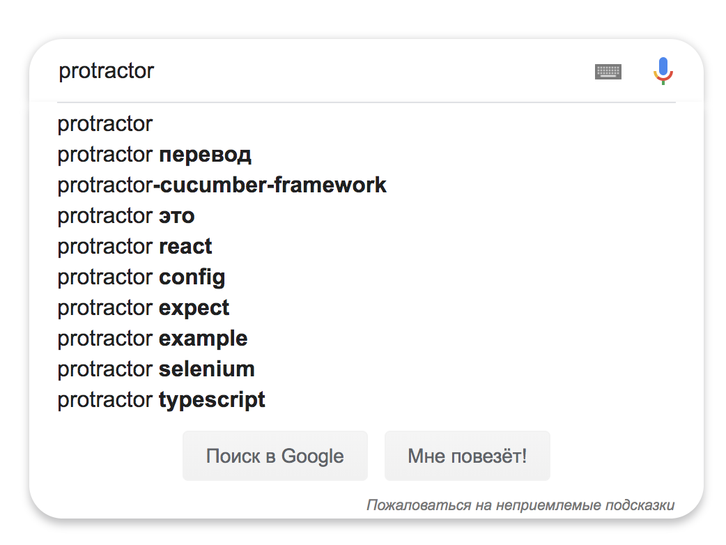
Task: Start voice search with microphone icon
Action: click(663, 71)
